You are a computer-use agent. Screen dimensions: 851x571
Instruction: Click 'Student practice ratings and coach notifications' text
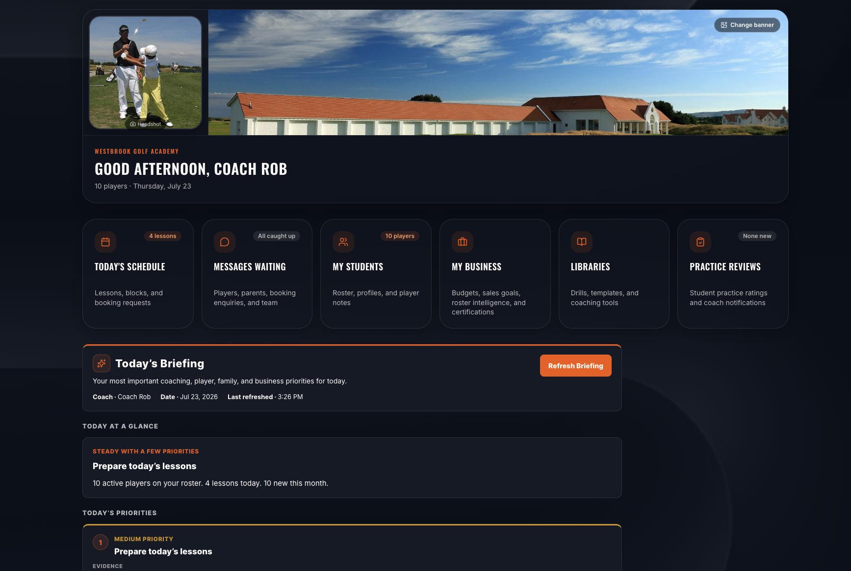pyautogui.click(x=728, y=298)
